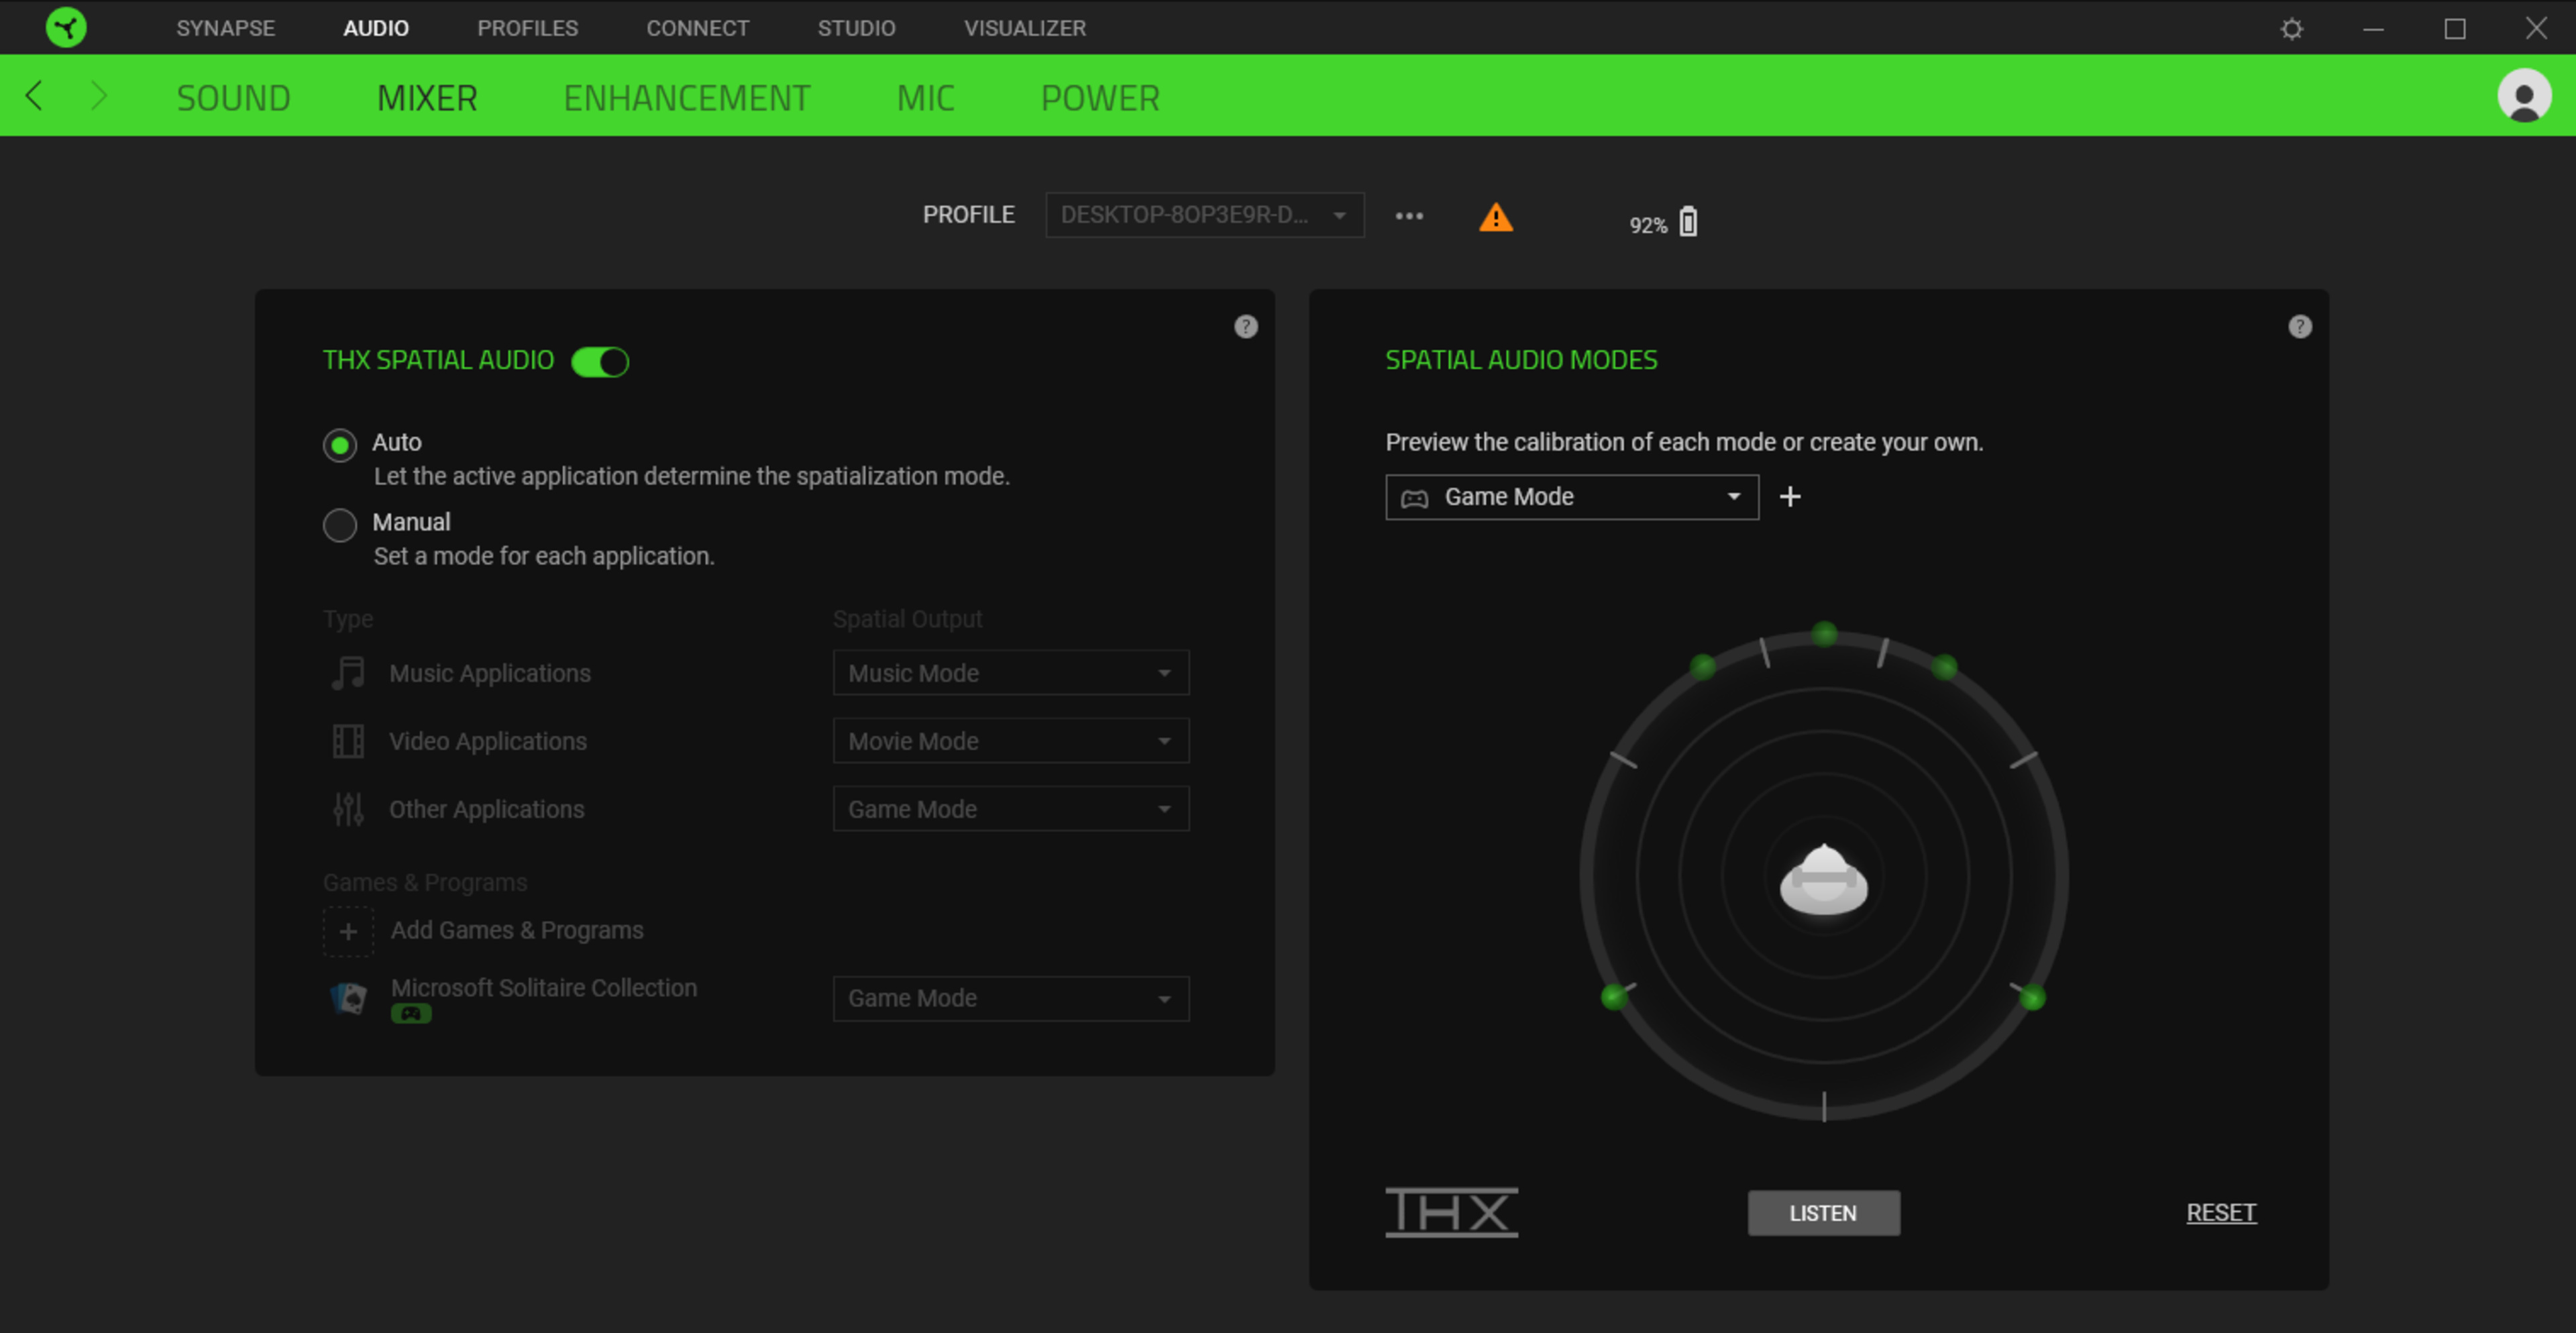Select the Auto radio button
The image size is (2576, 1333).
pos(340,445)
